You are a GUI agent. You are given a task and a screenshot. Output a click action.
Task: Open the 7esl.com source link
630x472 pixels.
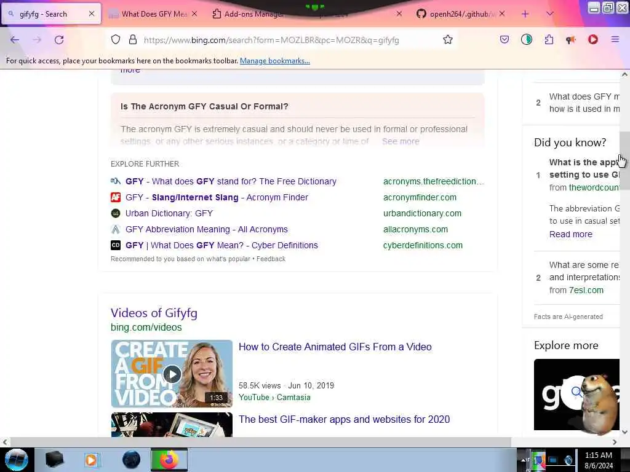[586, 290]
